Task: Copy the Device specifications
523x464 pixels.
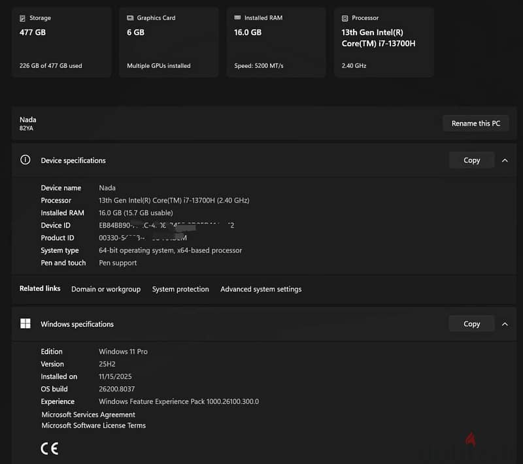Action: (x=471, y=160)
